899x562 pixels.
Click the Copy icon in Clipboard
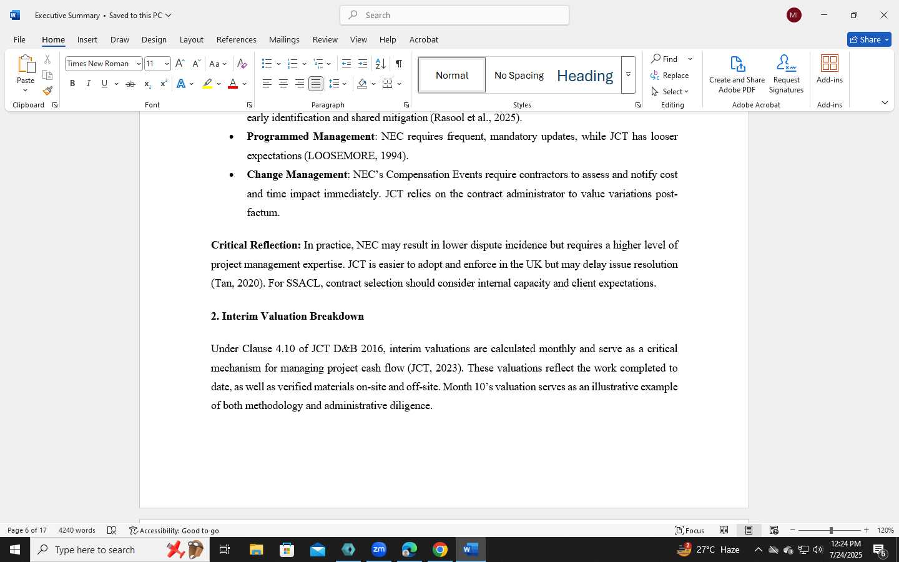tap(47, 75)
